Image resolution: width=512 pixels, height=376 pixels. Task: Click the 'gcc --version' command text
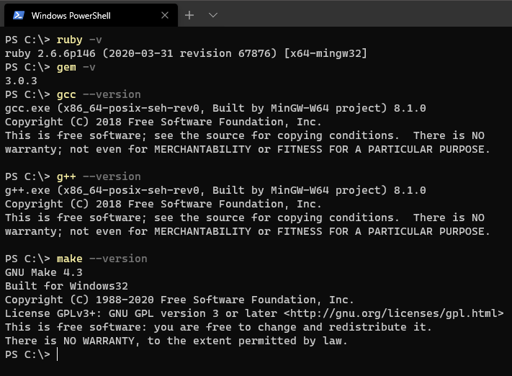(99, 95)
